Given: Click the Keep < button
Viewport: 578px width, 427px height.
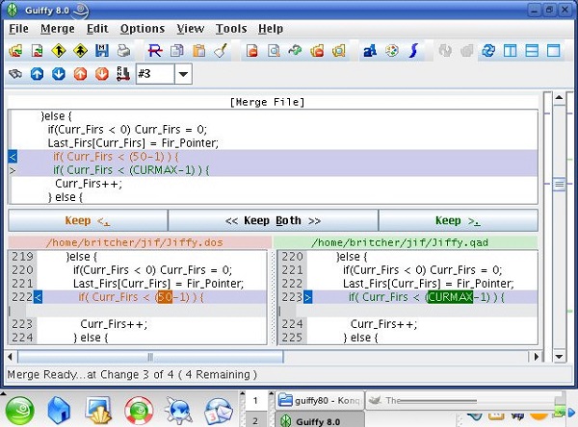Looking at the screenshot, I should pyautogui.click(x=88, y=221).
